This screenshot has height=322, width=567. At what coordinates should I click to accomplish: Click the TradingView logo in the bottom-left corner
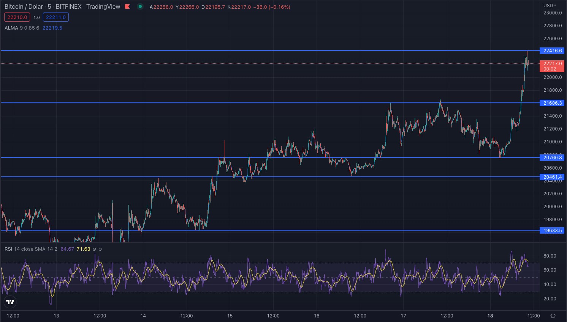[x=10, y=302]
